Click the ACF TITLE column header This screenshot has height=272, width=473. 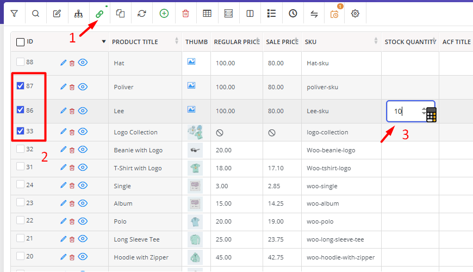456,42
